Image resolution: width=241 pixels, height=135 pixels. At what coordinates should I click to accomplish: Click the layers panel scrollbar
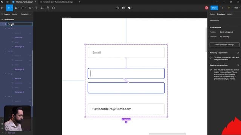pyautogui.click(x=32, y=78)
